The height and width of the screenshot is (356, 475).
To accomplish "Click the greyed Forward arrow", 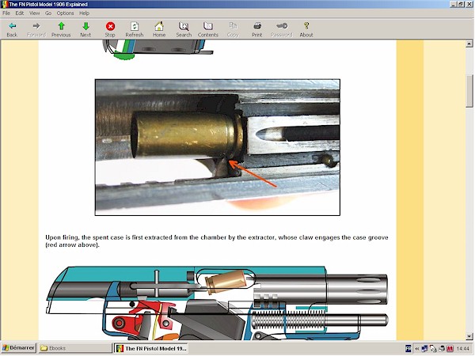I will (36, 29).
